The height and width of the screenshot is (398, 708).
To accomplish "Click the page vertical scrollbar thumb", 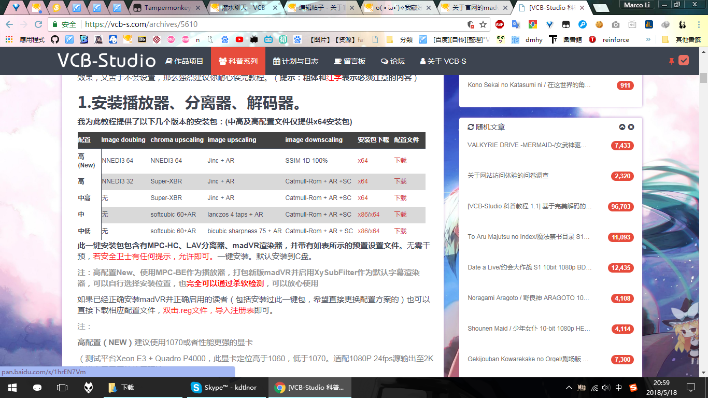I will [703, 79].
